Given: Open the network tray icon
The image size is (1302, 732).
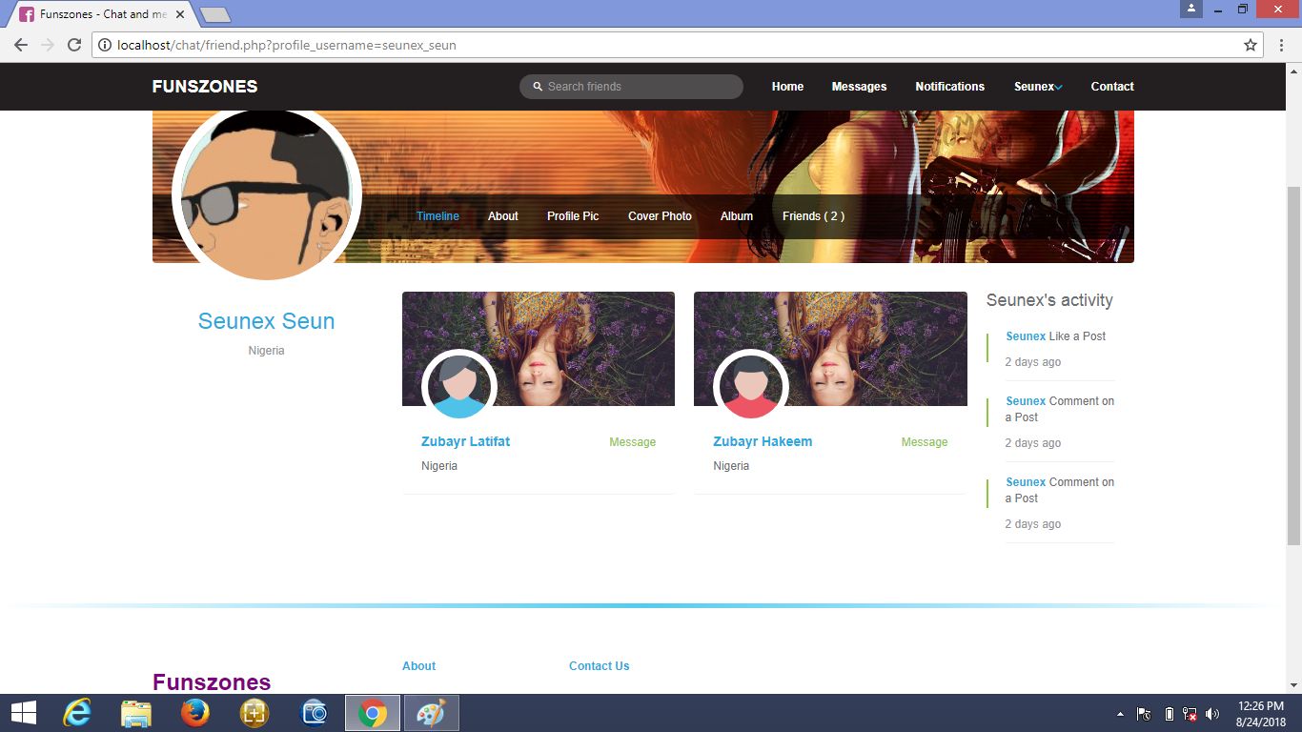Looking at the screenshot, I should (x=1190, y=714).
